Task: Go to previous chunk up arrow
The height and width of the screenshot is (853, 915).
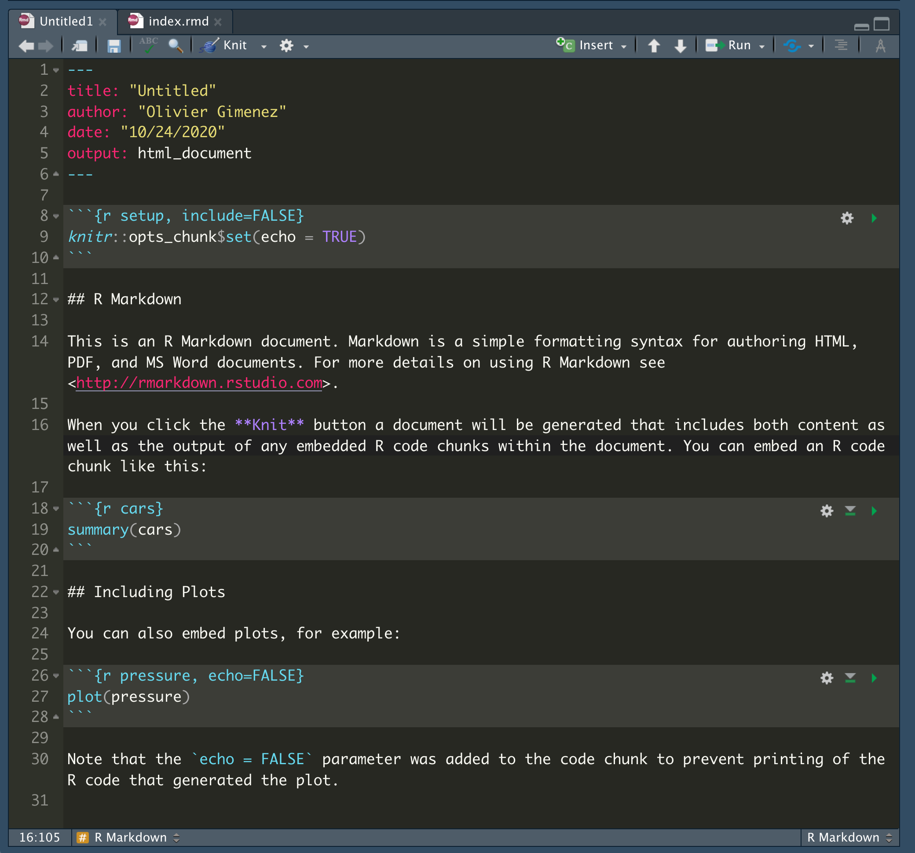Action: click(x=654, y=46)
